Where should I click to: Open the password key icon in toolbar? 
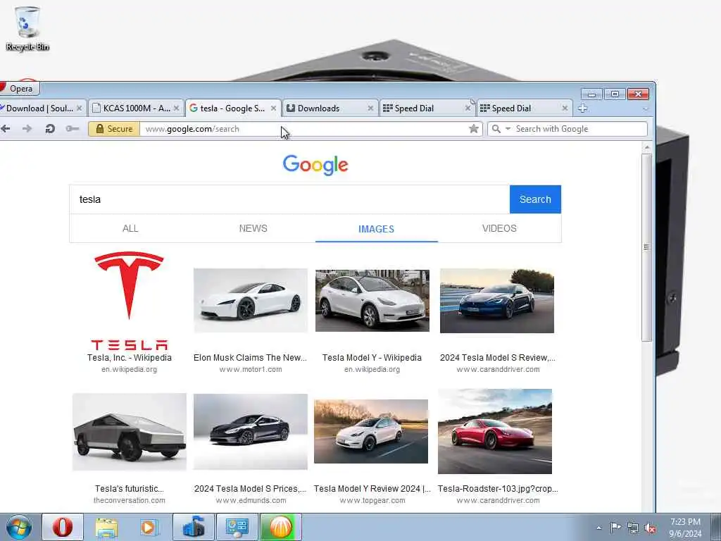pos(73,129)
